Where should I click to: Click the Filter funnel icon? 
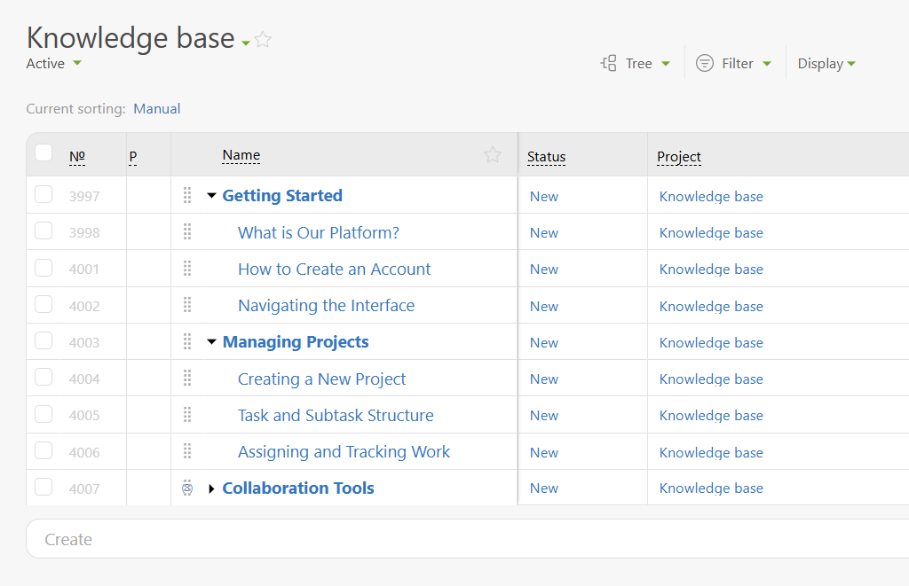[704, 63]
